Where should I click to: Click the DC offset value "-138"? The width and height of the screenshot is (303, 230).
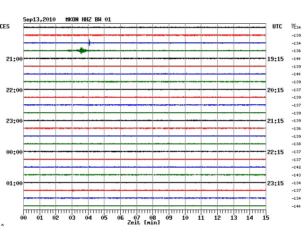pos(296,144)
